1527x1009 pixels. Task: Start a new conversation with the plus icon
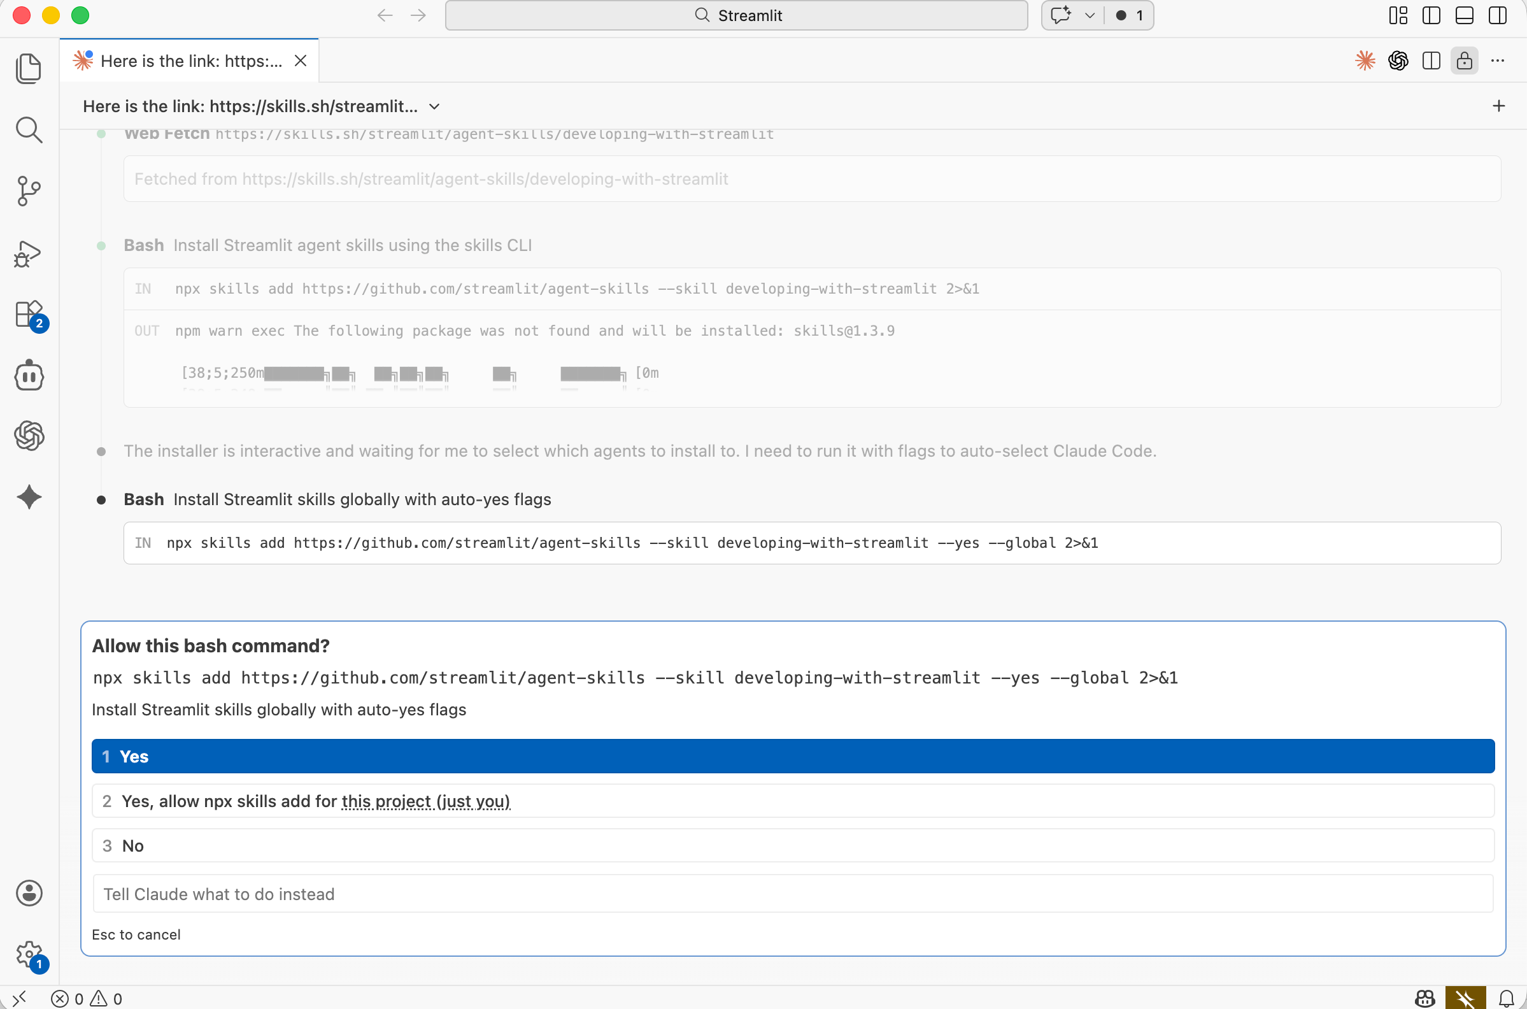point(1499,106)
